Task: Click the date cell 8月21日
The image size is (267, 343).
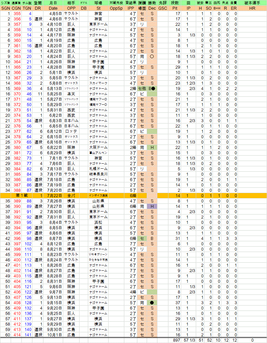Action: 54,249
